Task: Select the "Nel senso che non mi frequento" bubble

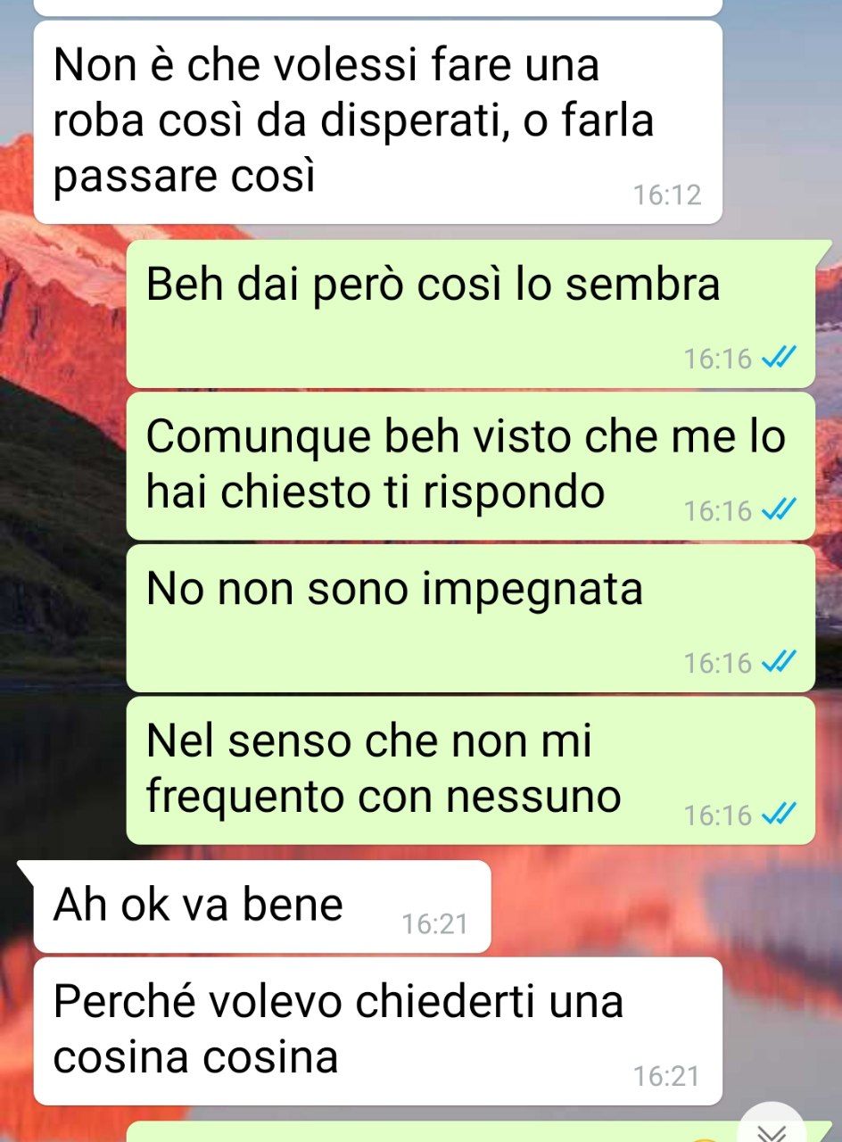Action: [471, 771]
